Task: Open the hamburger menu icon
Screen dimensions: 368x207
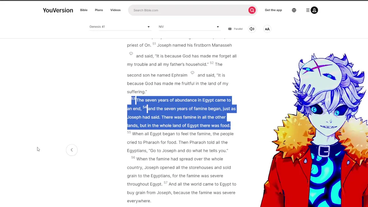Action: [308, 10]
